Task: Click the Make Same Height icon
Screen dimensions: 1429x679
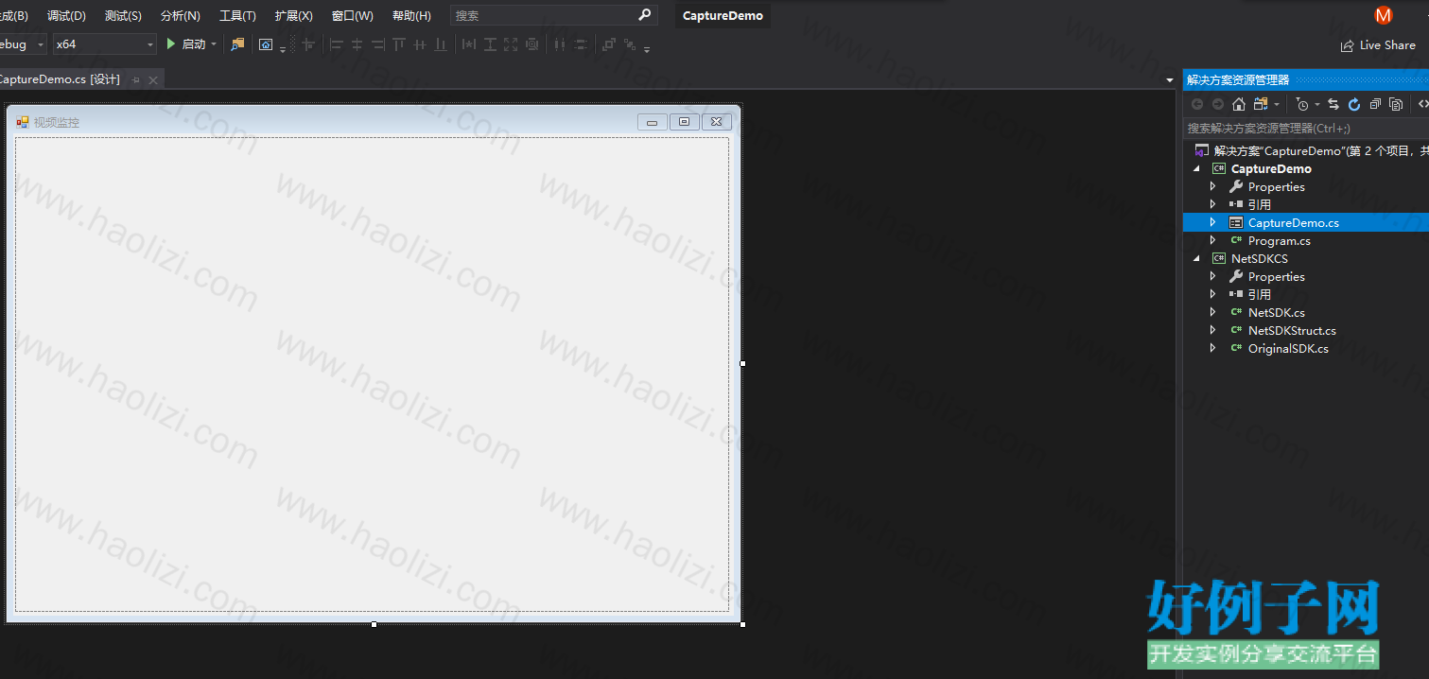Action: coord(490,44)
